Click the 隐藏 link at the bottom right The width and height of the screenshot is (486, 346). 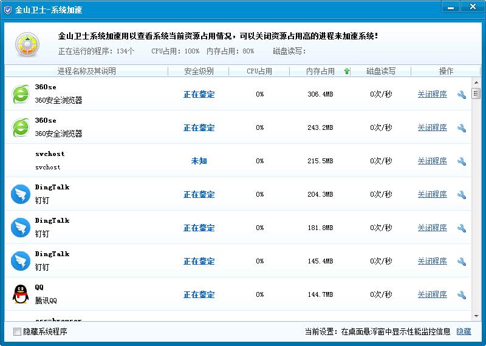click(x=464, y=331)
